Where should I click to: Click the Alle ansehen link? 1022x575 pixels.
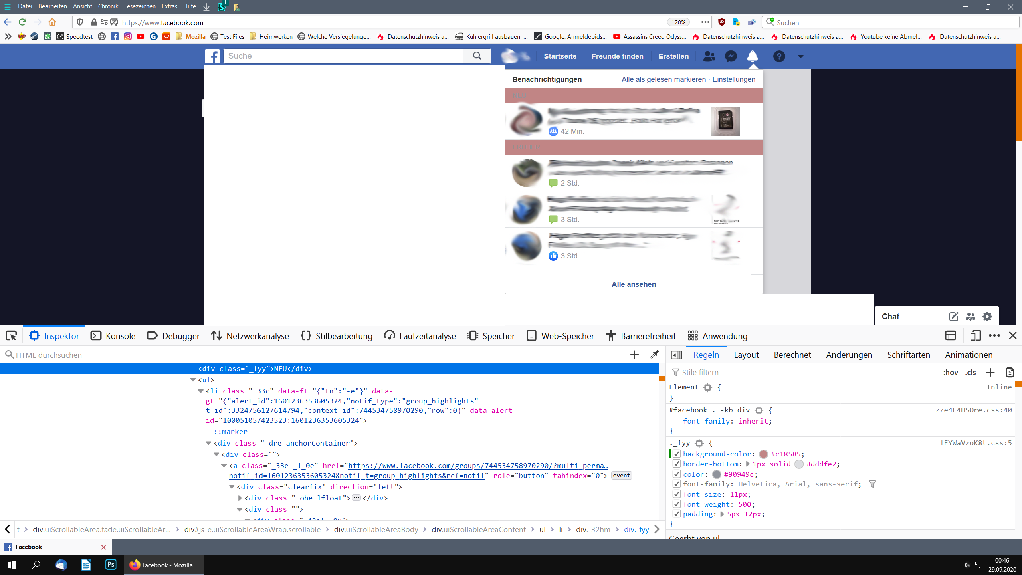click(x=634, y=284)
